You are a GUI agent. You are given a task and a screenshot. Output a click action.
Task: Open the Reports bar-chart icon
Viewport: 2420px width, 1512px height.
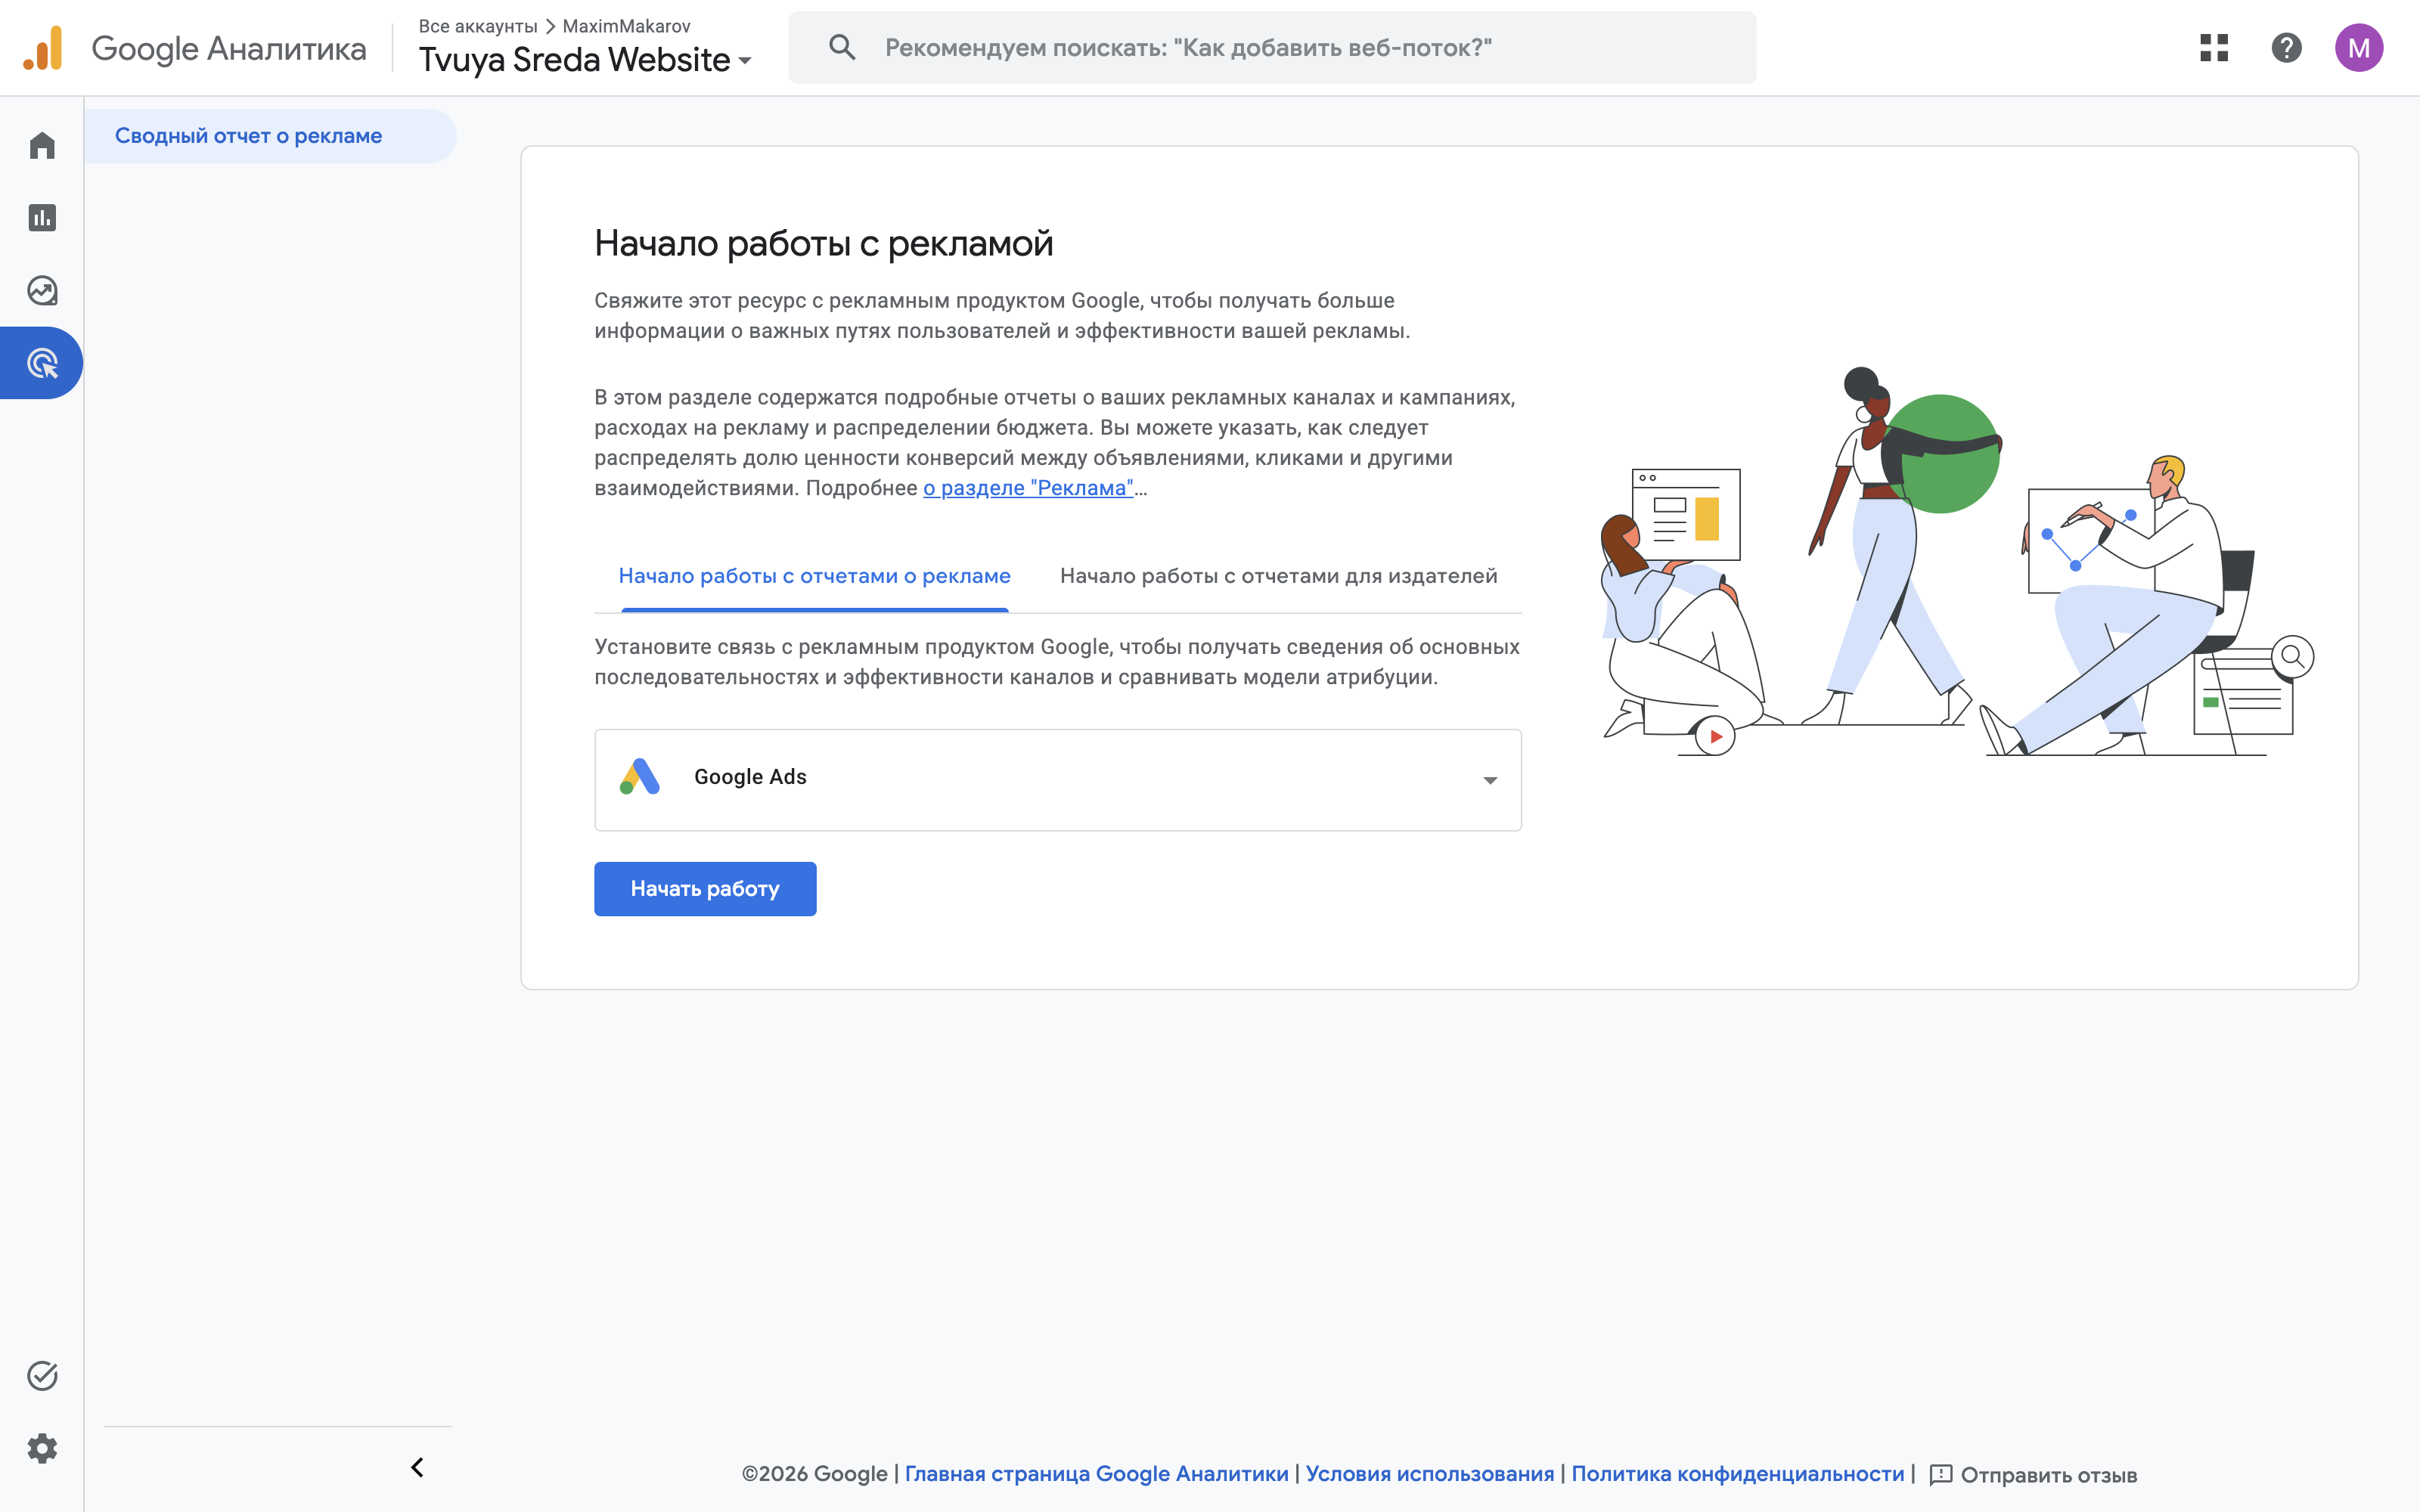coord(42,218)
